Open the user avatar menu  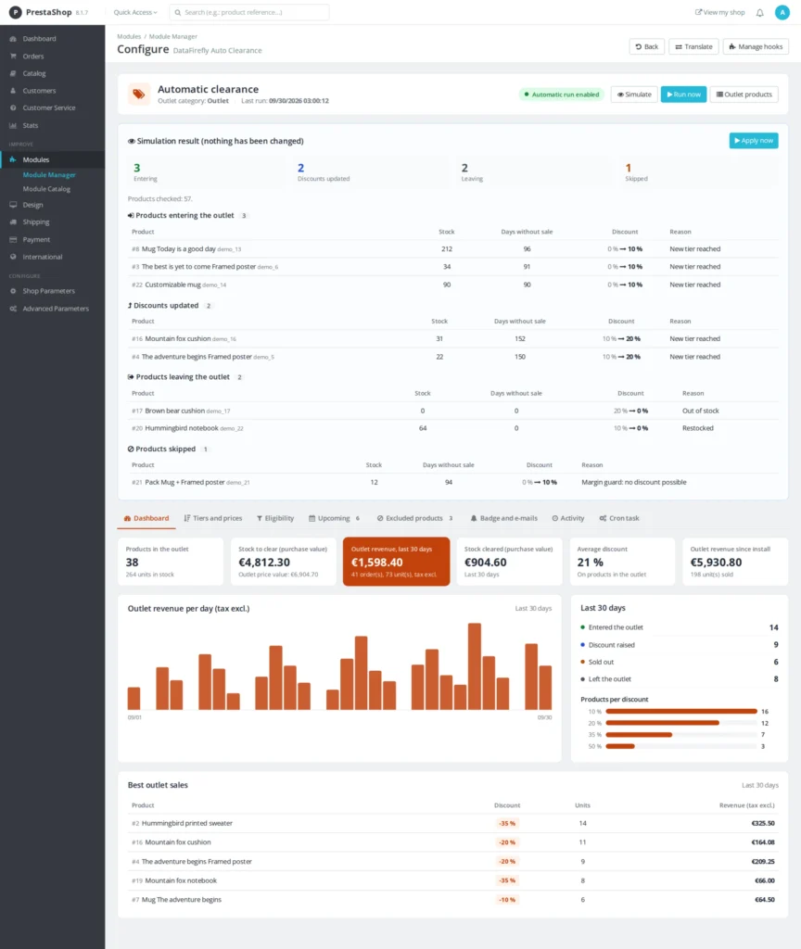pos(782,12)
